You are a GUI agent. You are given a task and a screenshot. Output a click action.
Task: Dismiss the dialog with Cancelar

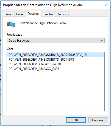(98, 120)
